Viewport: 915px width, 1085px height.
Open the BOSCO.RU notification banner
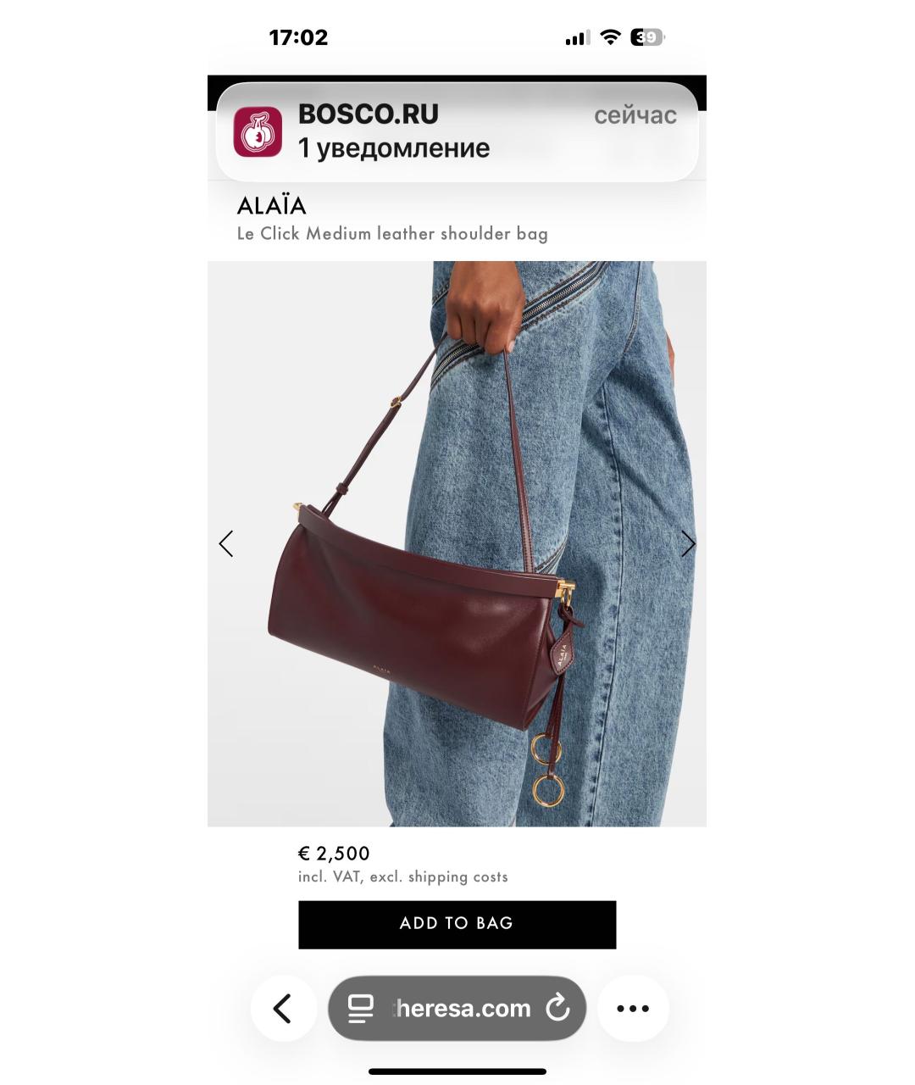[x=457, y=131]
